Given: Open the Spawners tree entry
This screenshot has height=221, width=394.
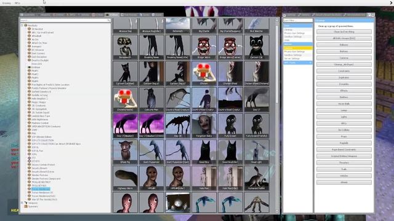Looking at the screenshot, I should [33, 206].
